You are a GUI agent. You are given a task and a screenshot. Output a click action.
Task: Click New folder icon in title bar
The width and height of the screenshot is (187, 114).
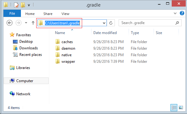[23, 5]
